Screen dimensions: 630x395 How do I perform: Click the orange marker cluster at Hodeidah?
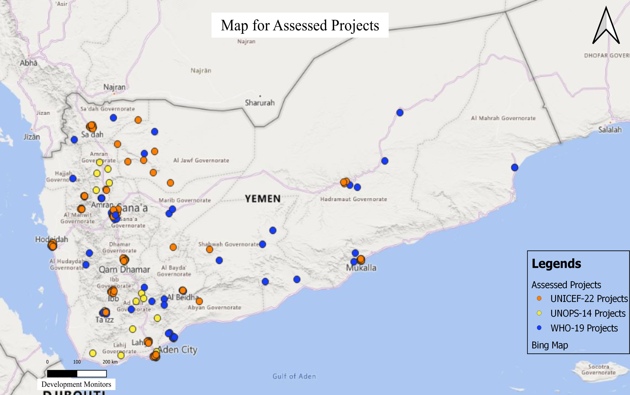click(x=52, y=245)
